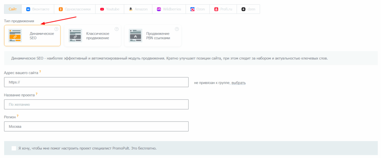Focus the По желанию project name field
The image size is (381, 158).
(x=97, y=104)
